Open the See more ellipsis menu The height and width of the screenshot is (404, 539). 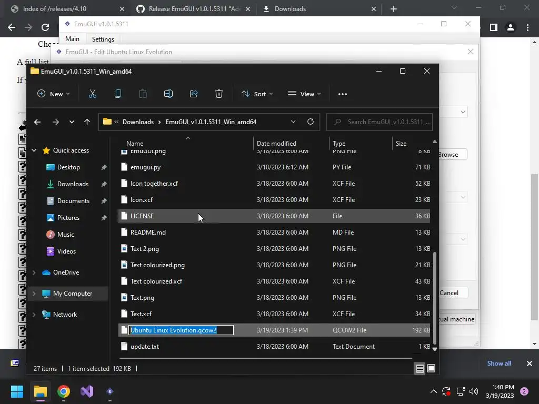[x=342, y=94]
